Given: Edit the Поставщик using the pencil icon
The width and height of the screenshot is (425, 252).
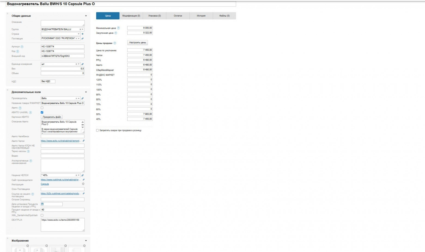Looking at the screenshot, I should [x=83, y=38].
